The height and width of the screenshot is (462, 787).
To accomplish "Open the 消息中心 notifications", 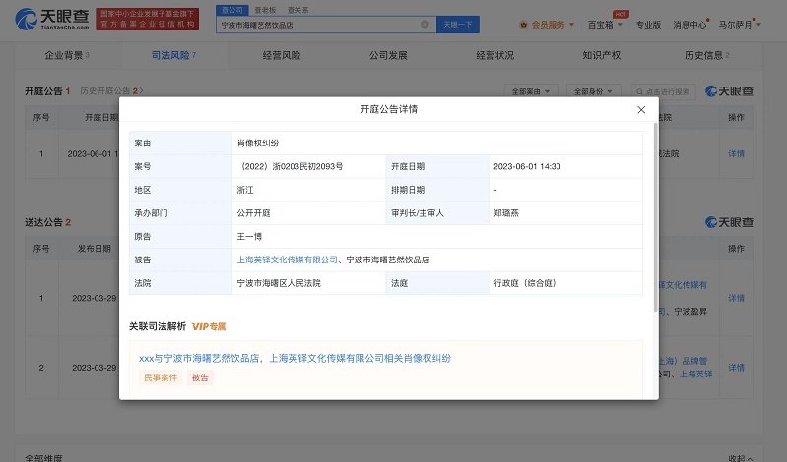I will [689, 24].
